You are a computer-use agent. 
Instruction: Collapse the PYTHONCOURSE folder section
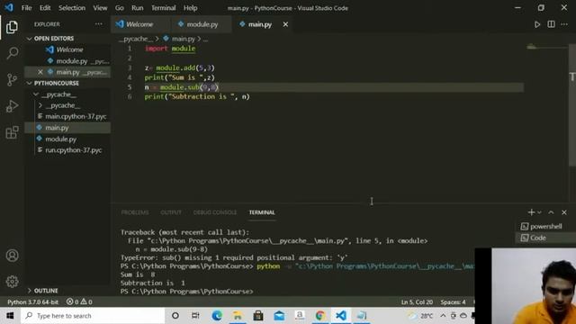(x=53, y=84)
